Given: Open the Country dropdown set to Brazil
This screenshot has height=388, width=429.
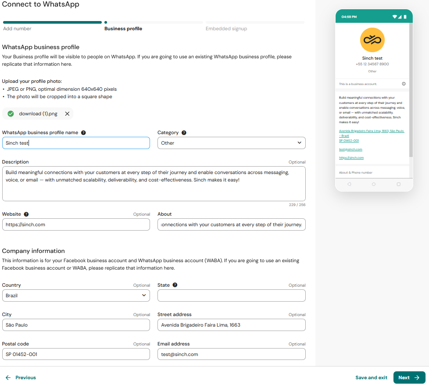Looking at the screenshot, I should pyautogui.click(x=76, y=295).
